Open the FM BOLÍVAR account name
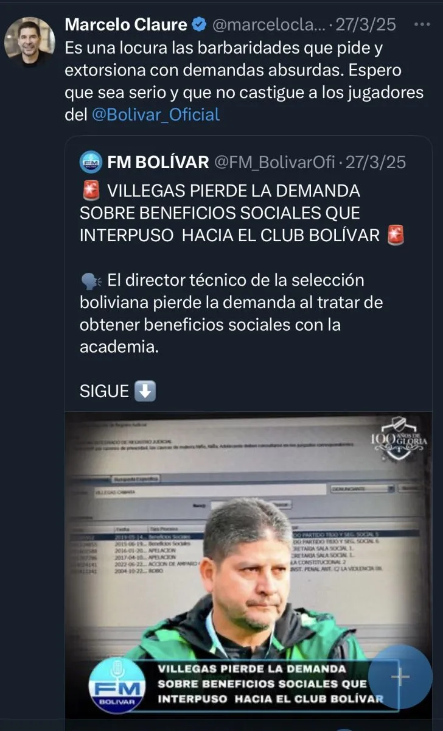Screen dimensions: 443x731 [x=158, y=162]
